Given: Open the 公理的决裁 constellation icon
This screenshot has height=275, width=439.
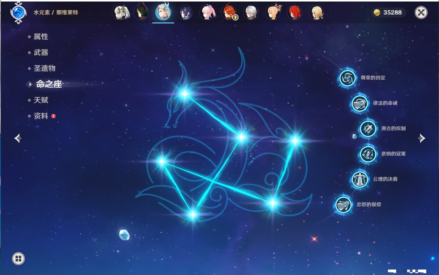Looking at the screenshot, I should (359, 179).
